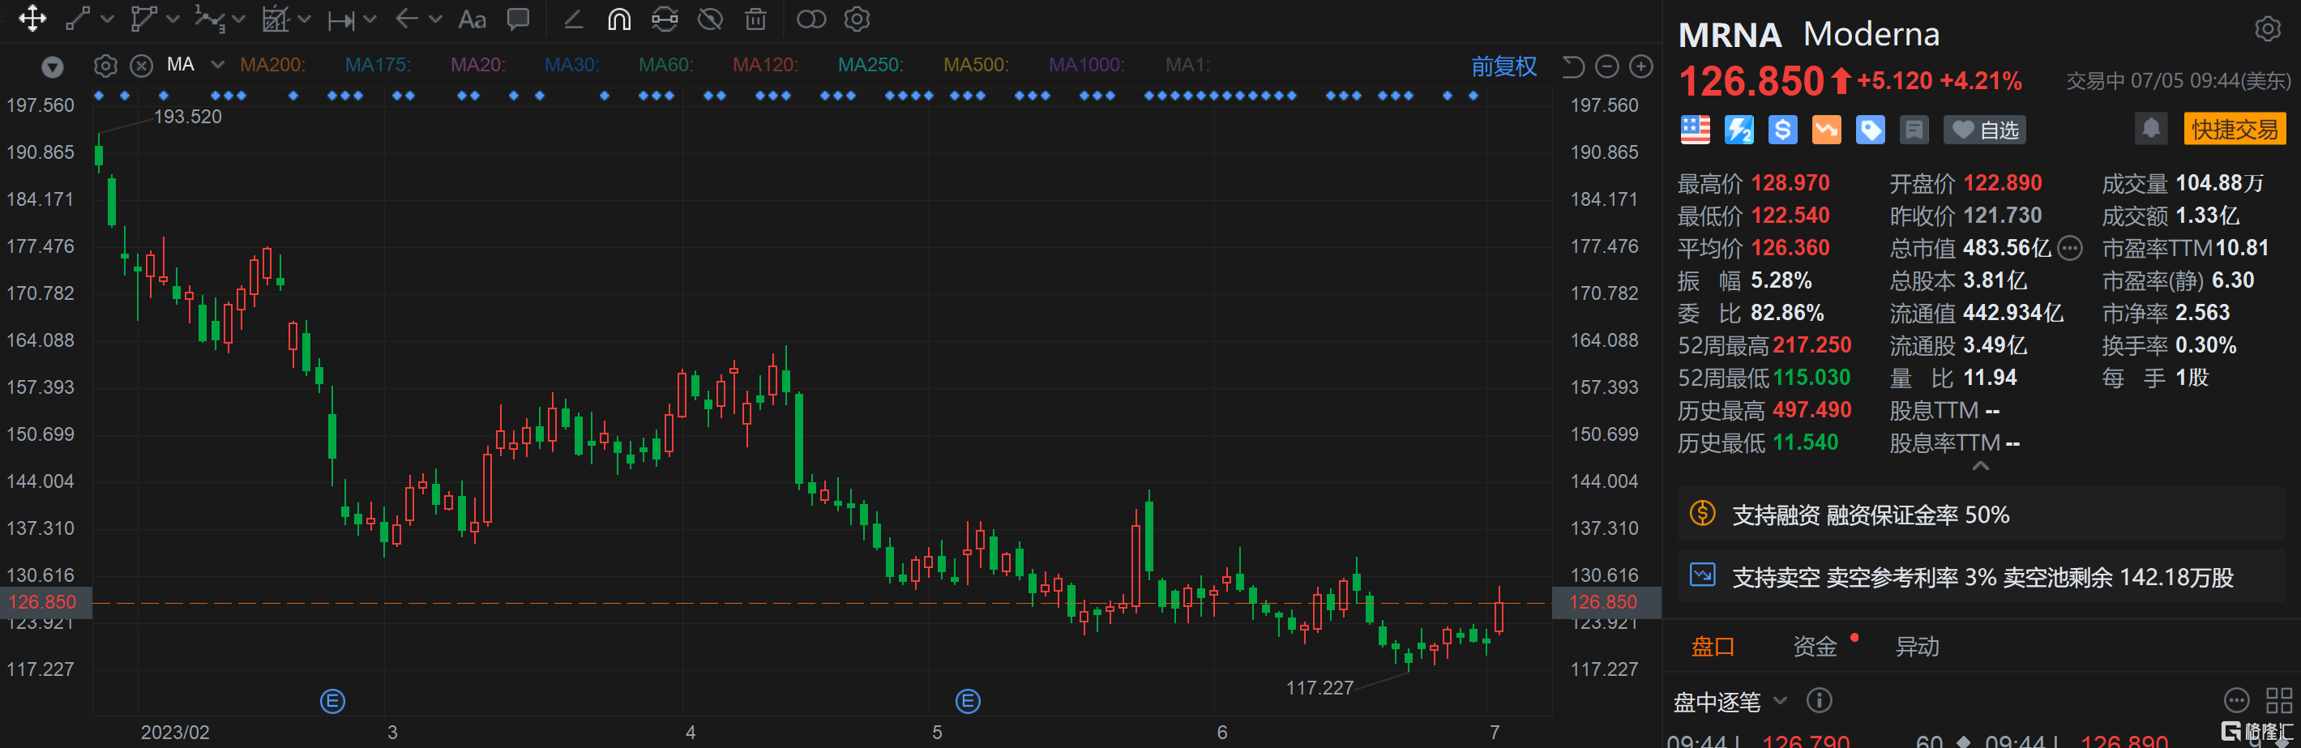2301x748 pixels.
Task: Open chart settings with the gear icon
Action: 856,19
